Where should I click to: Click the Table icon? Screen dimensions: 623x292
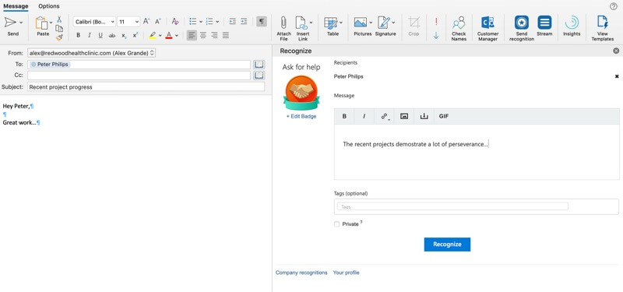point(330,23)
